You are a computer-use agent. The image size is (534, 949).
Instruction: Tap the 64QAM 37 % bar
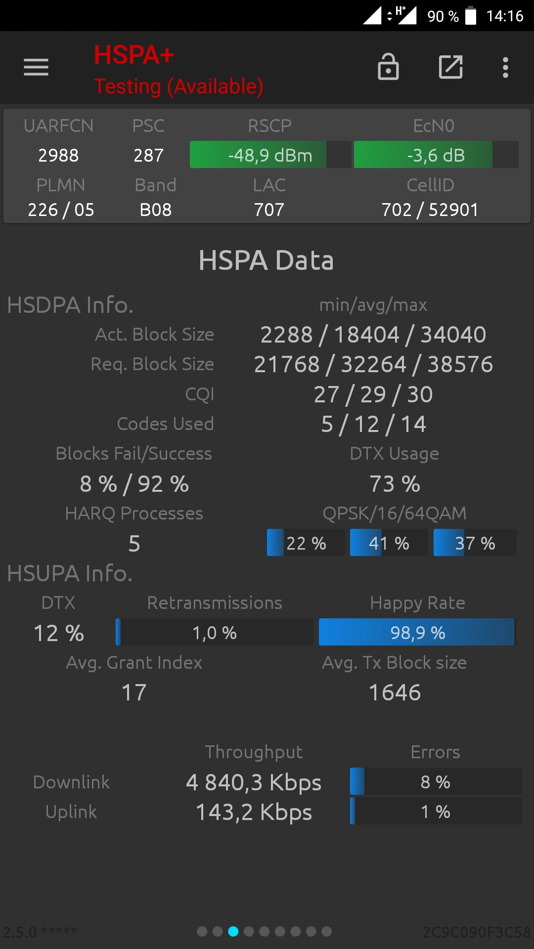[475, 543]
